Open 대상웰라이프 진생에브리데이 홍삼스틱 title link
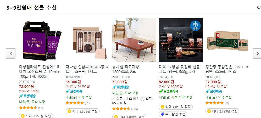The image size is (261, 118). [x=40, y=72]
